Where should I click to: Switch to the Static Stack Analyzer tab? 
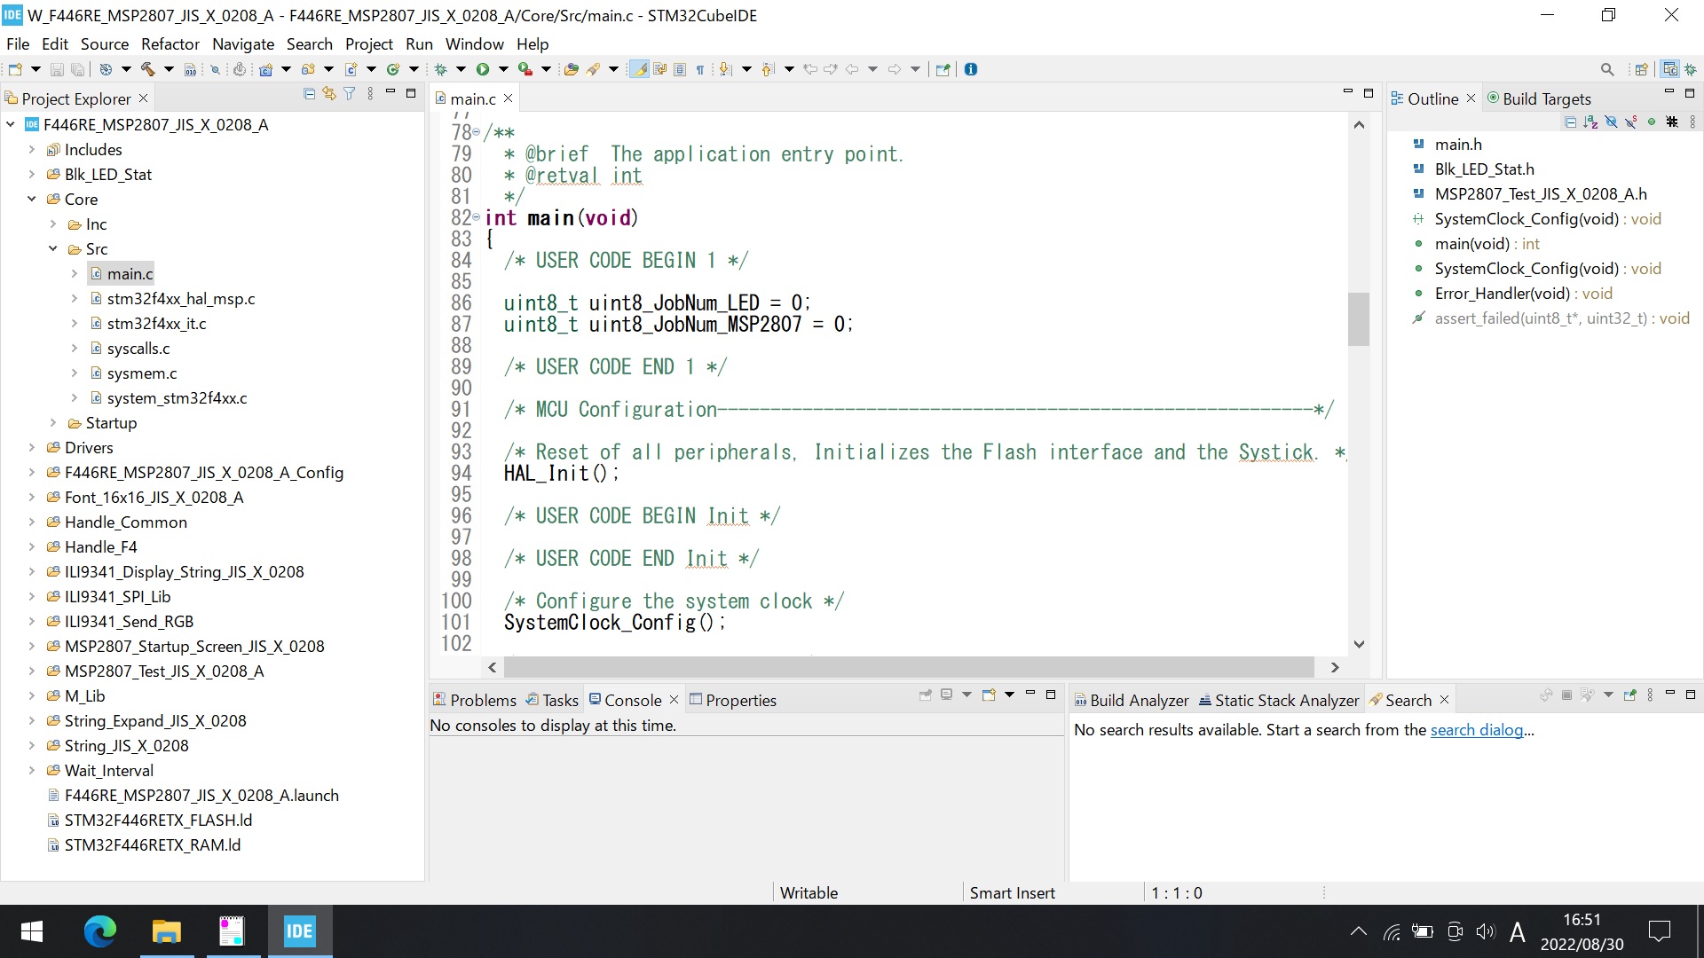pos(1278,700)
